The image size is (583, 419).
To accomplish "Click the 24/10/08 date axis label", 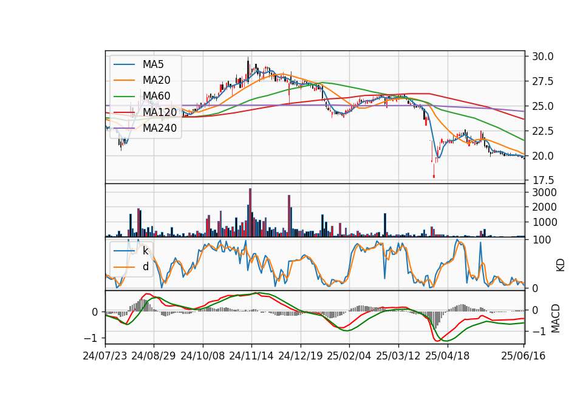I will pos(203,356).
